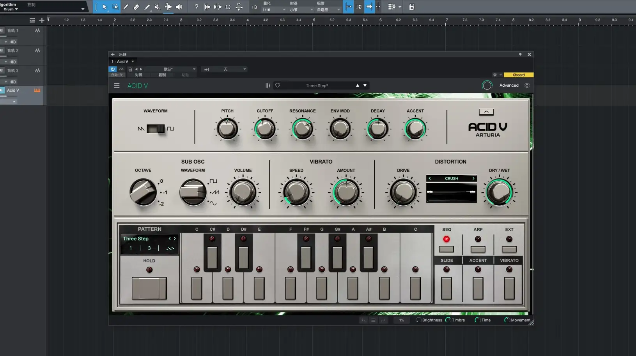
Task: Click the magnifier zoom tool icon
Action: (x=228, y=7)
